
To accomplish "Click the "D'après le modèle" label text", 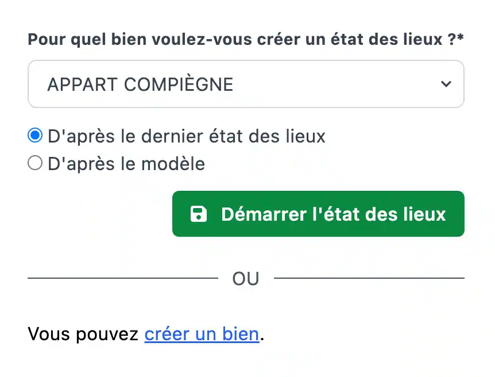I will point(126,164).
